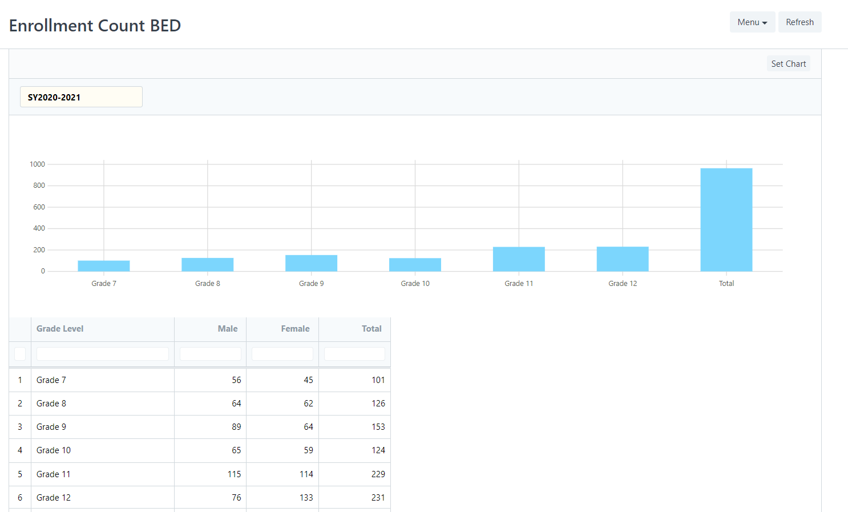Click the Grade 9 bar in the chart
Screen dimensions: 848x512
click(x=311, y=261)
